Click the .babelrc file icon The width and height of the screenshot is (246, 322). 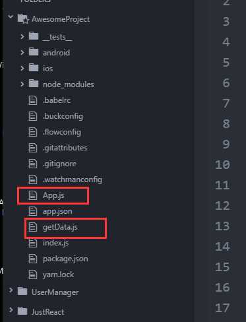(33, 100)
